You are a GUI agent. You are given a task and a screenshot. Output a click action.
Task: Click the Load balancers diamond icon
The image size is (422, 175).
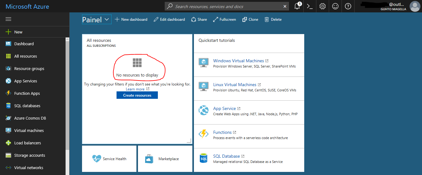[8, 143]
